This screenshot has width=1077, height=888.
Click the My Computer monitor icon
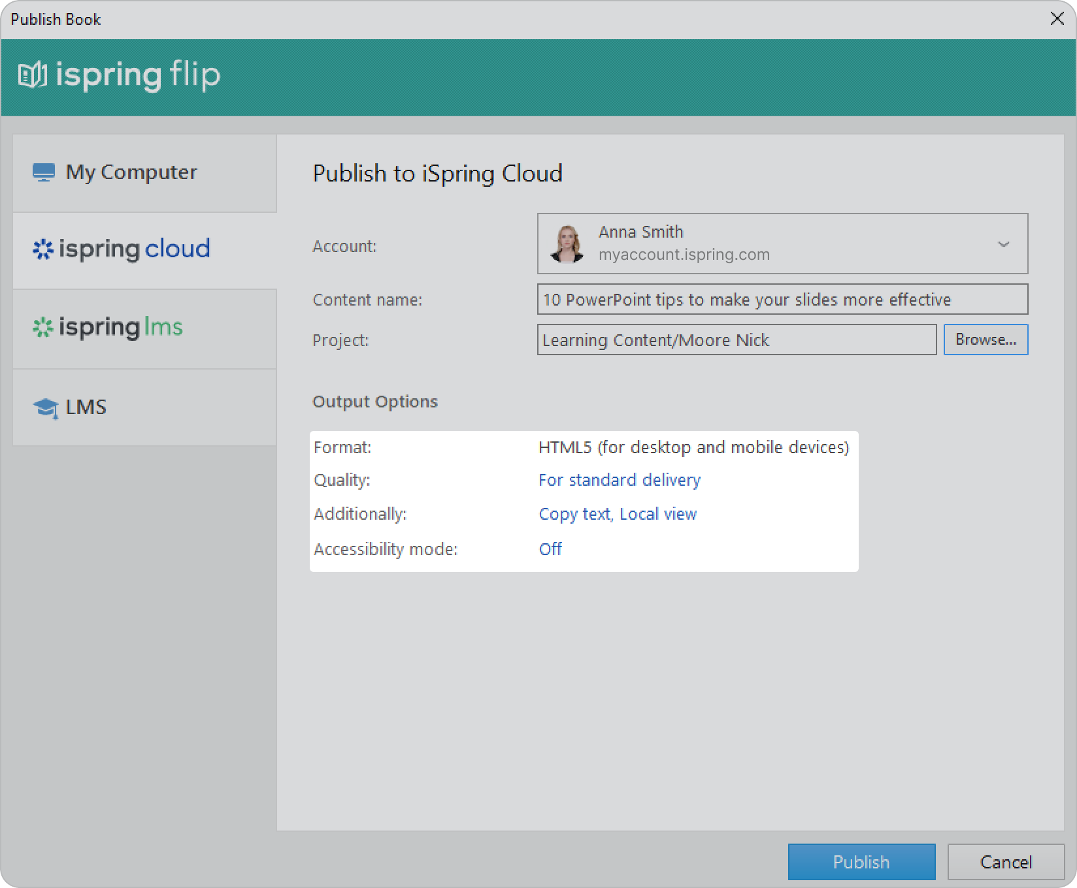tap(43, 172)
